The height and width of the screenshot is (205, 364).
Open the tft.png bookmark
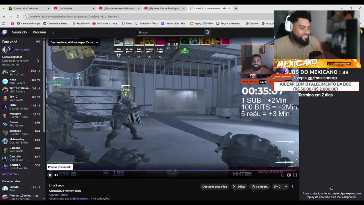pos(202,24)
